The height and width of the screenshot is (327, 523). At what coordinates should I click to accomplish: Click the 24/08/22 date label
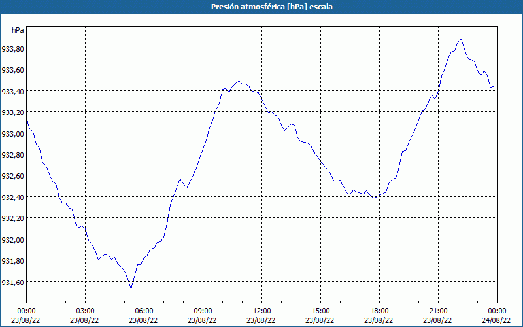[x=496, y=320]
